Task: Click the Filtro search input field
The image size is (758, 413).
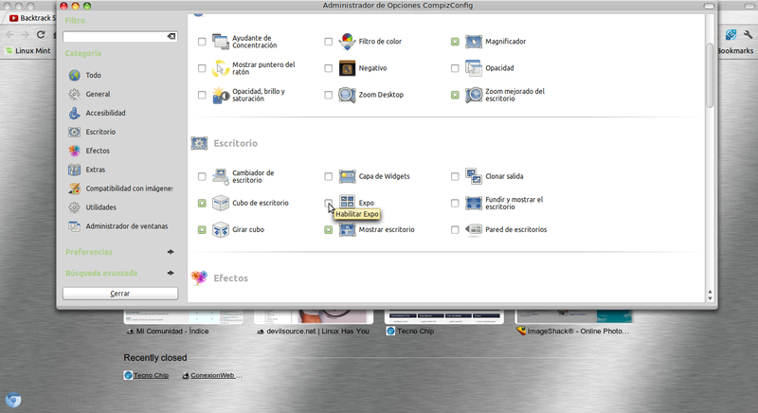Action: [114, 36]
